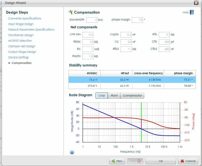This screenshot has height=166, width=202.
Task: Select the Compensation step arrow item
Action: (20, 63)
